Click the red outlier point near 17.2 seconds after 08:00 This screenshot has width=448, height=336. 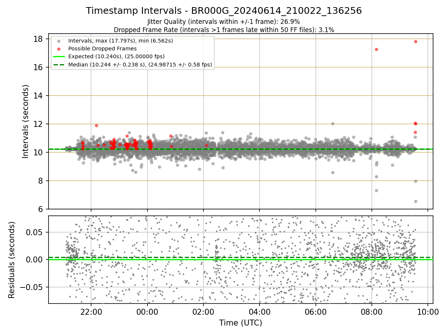tap(376, 49)
